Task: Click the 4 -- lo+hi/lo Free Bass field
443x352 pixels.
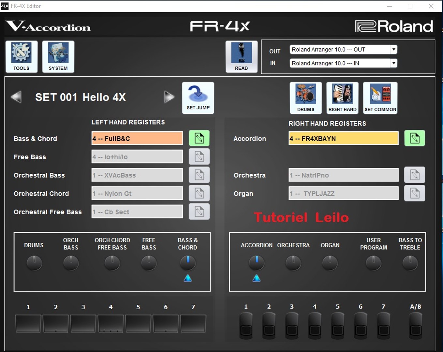Action: [x=137, y=157]
